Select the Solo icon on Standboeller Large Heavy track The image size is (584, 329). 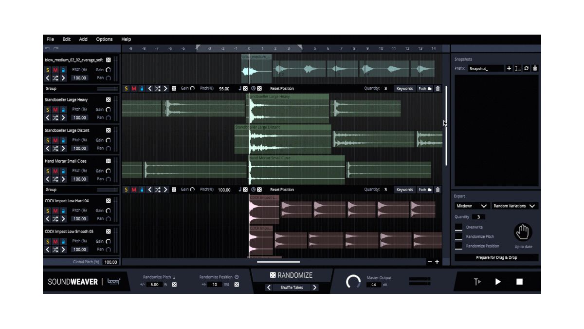[x=47, y=109]
